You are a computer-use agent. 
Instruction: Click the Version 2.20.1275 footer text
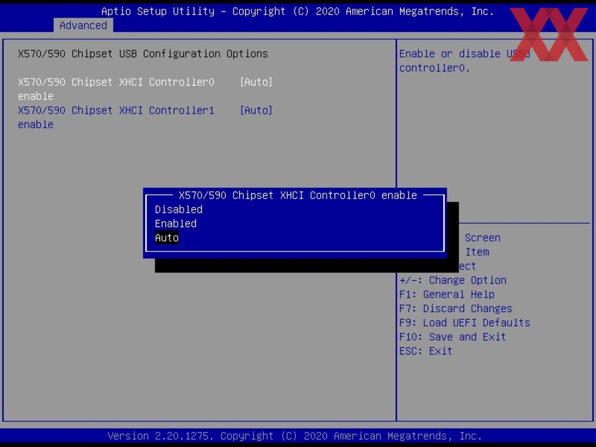pos(294,436)
